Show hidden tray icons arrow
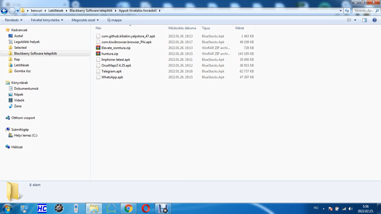The width and height of the screenshot is (381, 214). [x=324, y=209]
